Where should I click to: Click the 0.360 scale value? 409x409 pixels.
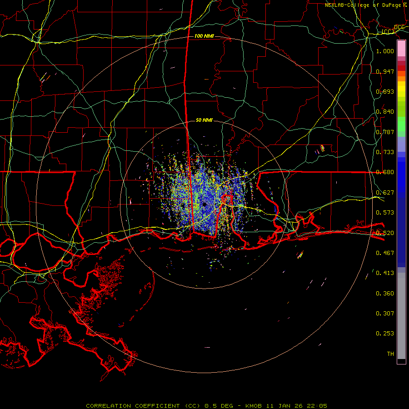click(x=385, y=294)
